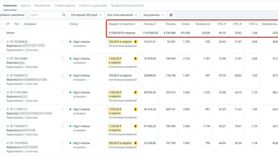This screenshot has width=278, height=156.
Task: Open the filter settings sliders icon
Action: point(171,15)
